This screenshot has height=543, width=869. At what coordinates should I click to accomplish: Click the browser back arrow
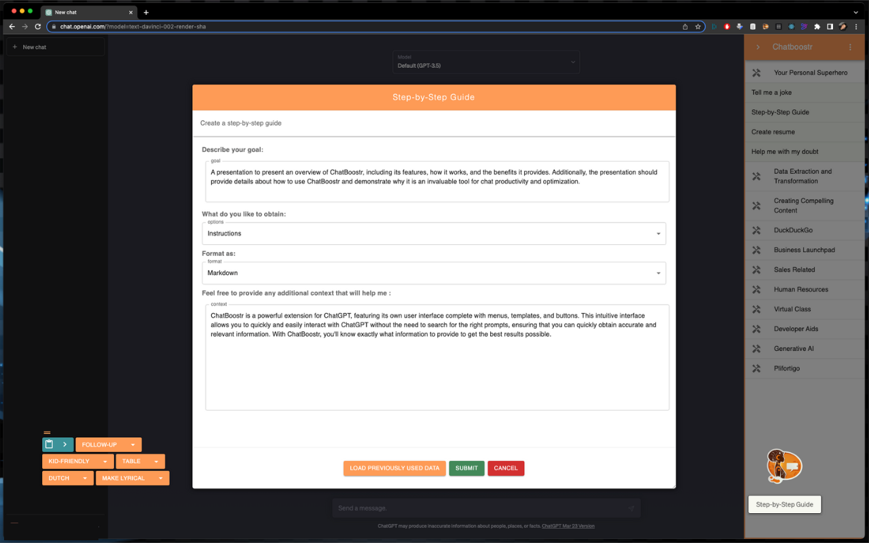pyautogui.click(x=12, y=26)
